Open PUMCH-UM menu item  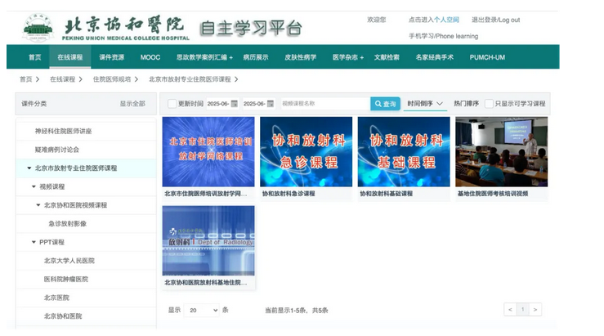click(x=487, y=57)
